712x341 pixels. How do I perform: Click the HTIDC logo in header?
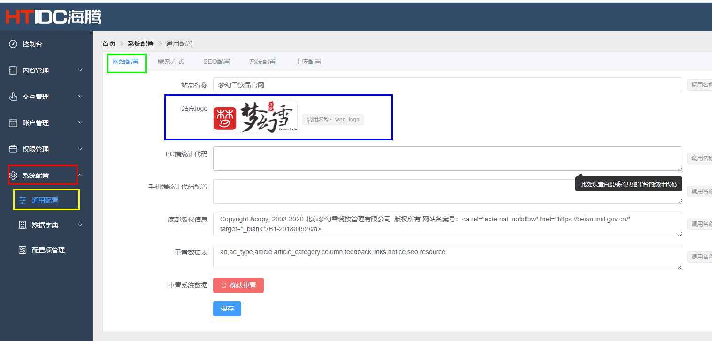pyautogui.click(x=53, y=17)
